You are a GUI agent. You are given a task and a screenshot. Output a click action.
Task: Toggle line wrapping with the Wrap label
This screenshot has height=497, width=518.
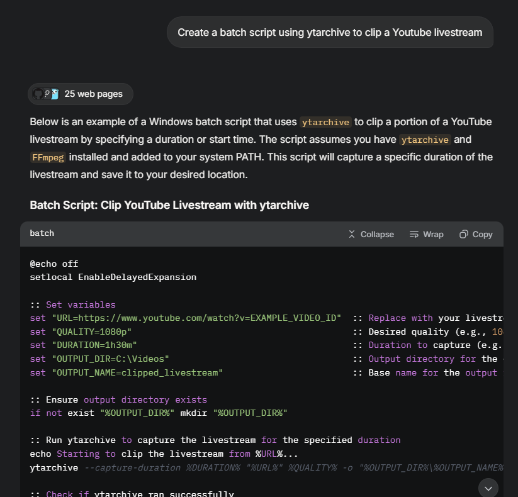click(x=433, y=234)
